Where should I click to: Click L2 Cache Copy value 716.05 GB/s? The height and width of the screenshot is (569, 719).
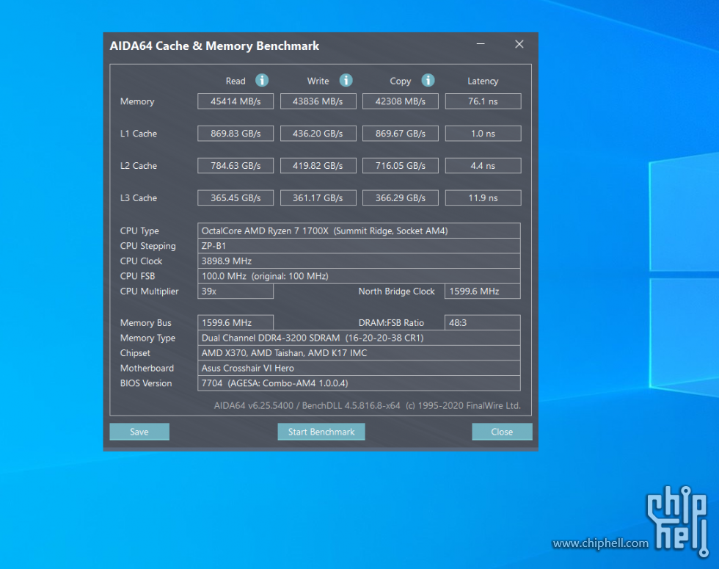[401, 166]
